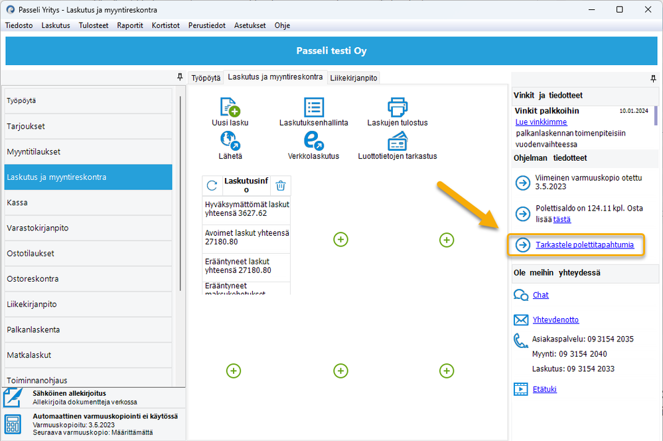This screenshot has width=663, height=441.
Task: Click the phone icon by Asiakaspalvelu
Action: [x=520, y=341]
